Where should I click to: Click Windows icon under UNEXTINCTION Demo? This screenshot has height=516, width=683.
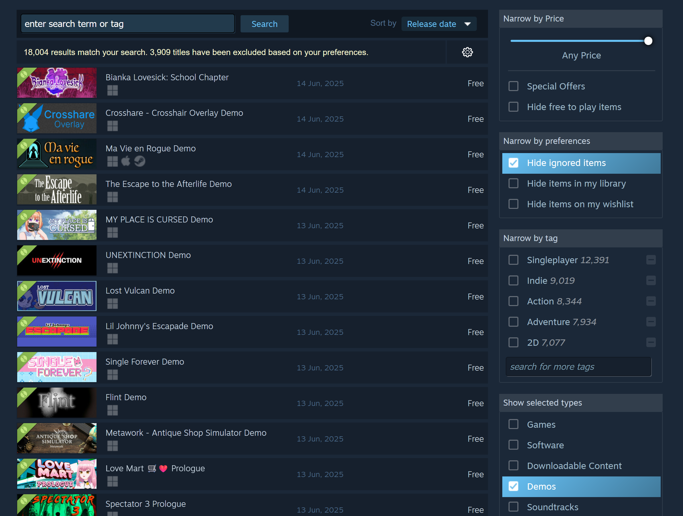[x=112, y=268]
